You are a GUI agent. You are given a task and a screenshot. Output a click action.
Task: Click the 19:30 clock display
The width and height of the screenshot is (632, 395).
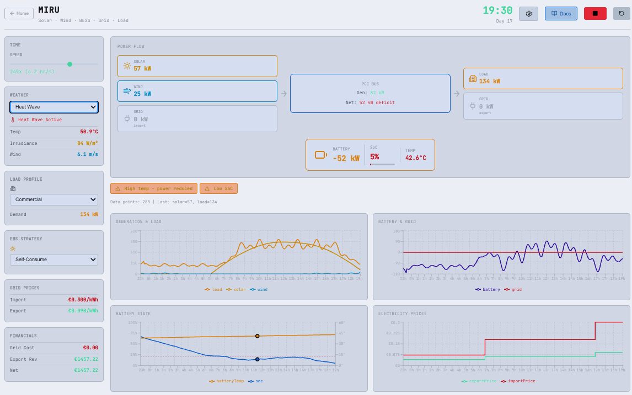click(497, 10)
